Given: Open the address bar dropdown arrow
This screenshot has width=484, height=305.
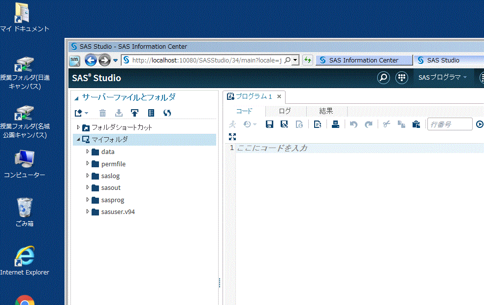Looking at the screenshot, I should [x=295, y=60].
